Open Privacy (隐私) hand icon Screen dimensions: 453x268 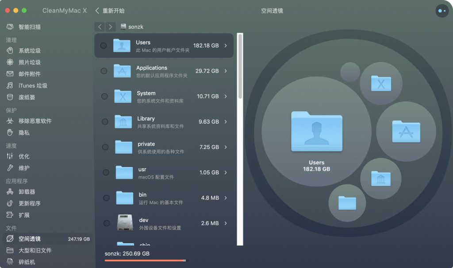(x=10, y=132)
